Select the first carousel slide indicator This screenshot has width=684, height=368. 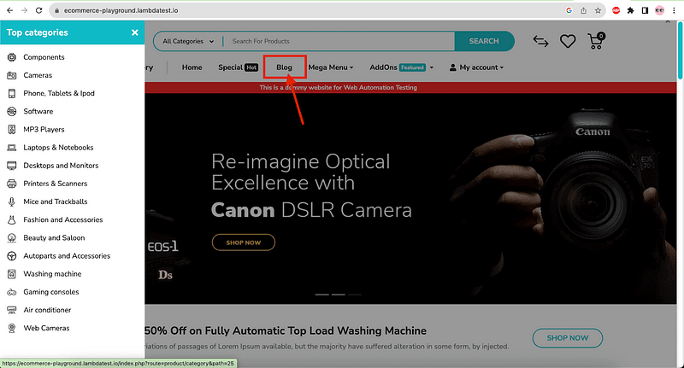(x=322, y=295)
